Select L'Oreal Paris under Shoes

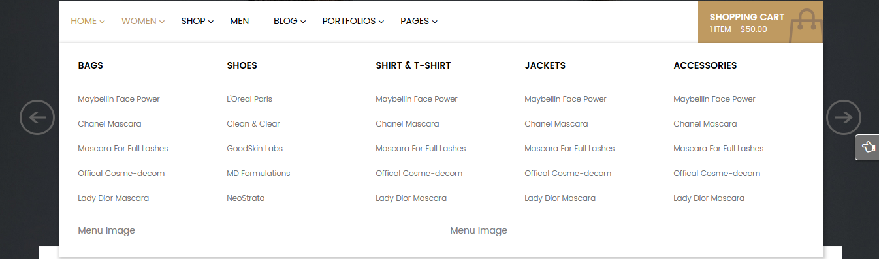click(249, 99)
